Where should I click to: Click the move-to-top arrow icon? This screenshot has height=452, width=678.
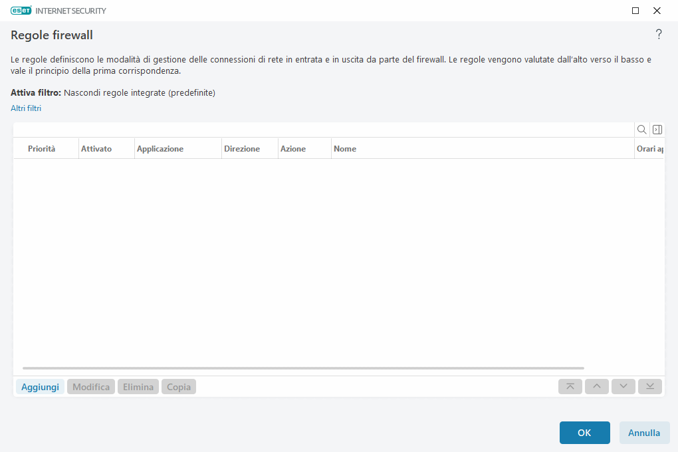click(x=570, y=386)
